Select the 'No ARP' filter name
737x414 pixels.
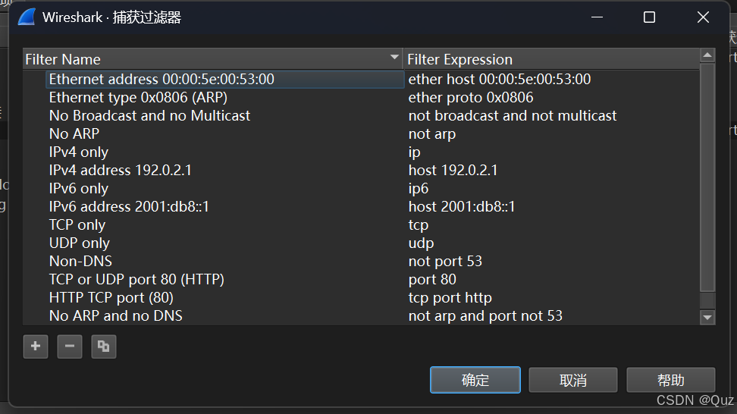point(74,134)
